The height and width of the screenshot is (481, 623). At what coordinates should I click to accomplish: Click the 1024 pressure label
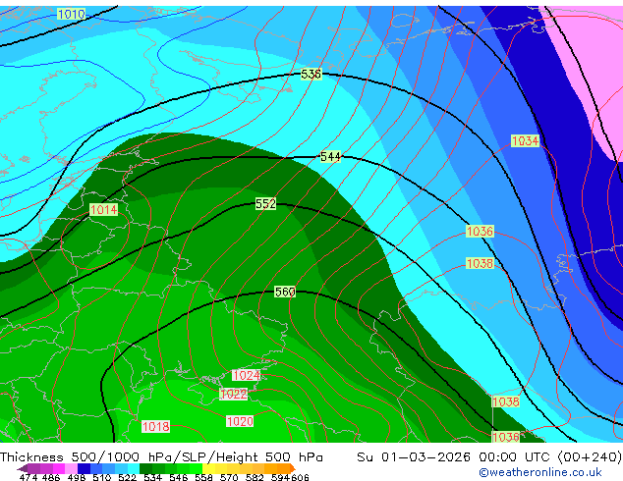pyautogui.click(x=246, y=375)
